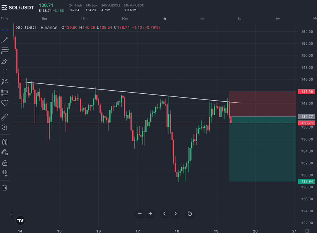Select the green profit zone of the position
The width and height of the screenshot is (317, 233).
click(263, 149)
